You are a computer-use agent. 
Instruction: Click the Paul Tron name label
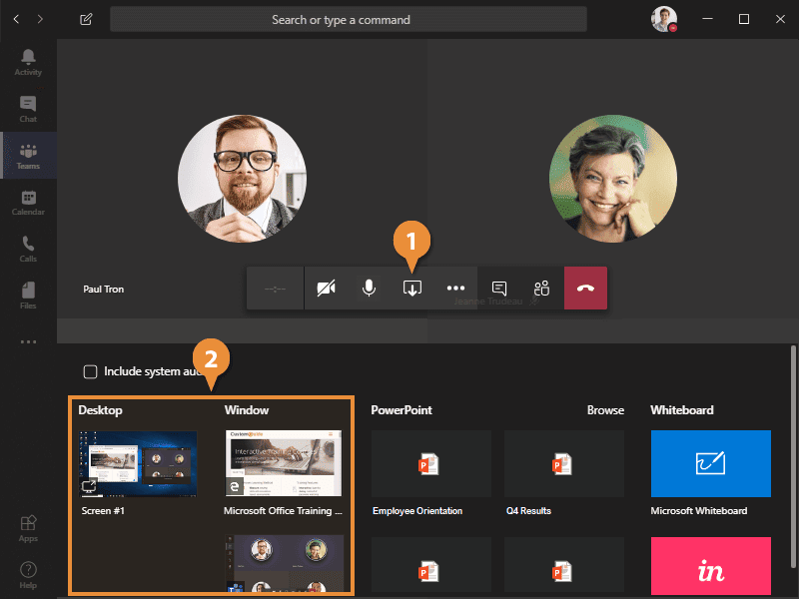(104, 290)
